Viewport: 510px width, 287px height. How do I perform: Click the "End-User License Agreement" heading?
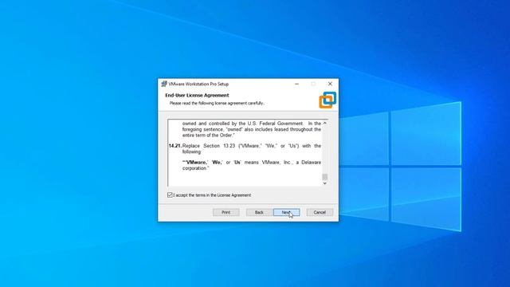(x=197, y=96)
